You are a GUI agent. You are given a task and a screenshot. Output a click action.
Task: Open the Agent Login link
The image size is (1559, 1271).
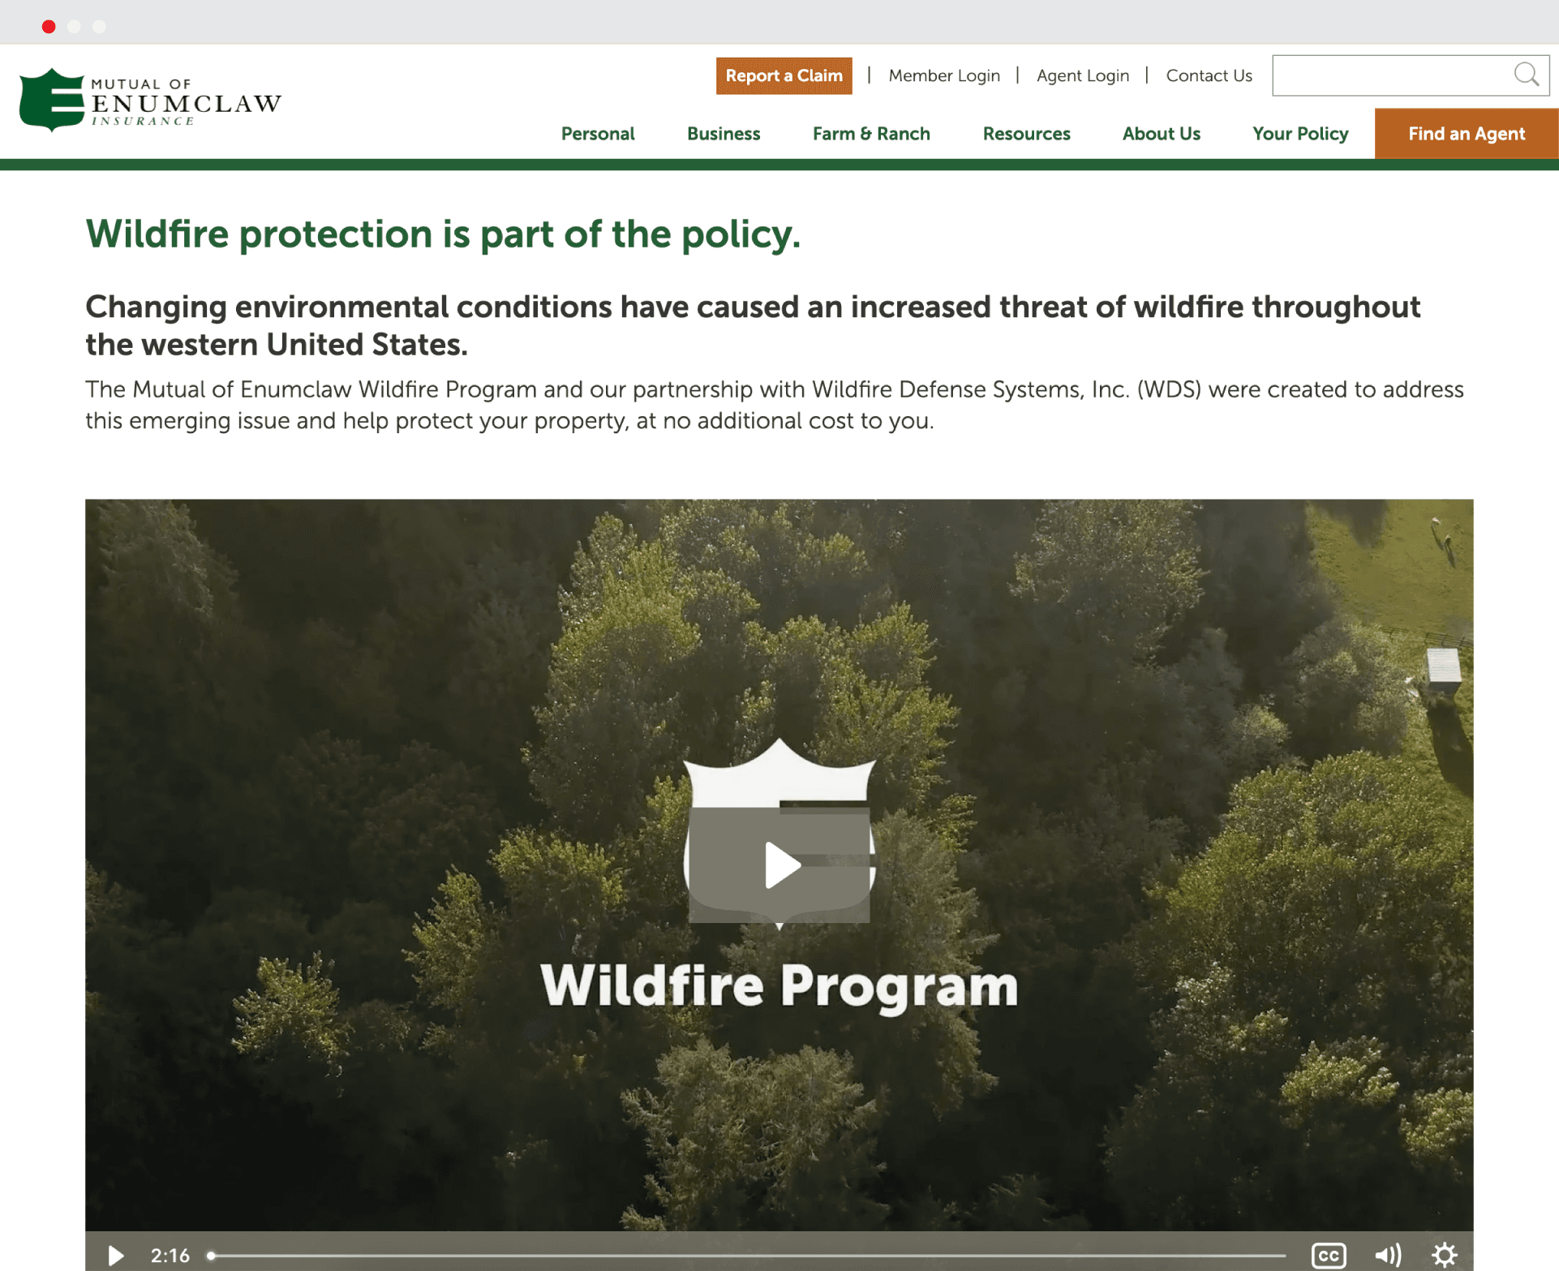pos(1082,76)
